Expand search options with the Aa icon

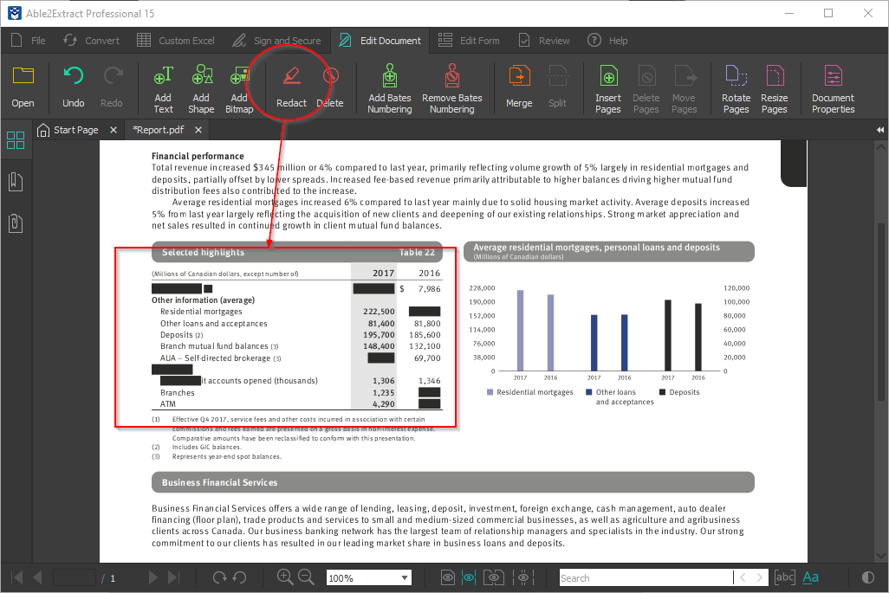click(x=809, y=577)
